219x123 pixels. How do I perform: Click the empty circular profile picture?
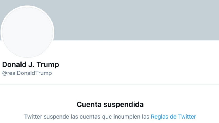27,32
